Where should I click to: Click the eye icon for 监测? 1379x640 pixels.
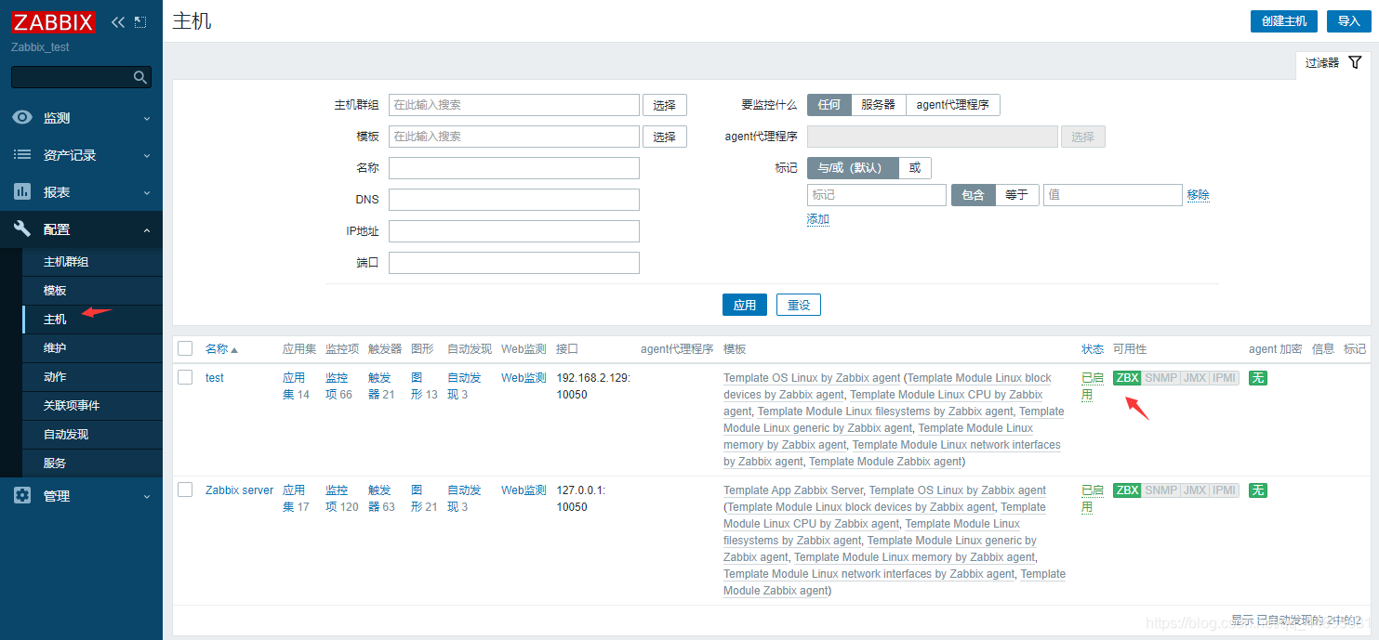coord(22,118)
